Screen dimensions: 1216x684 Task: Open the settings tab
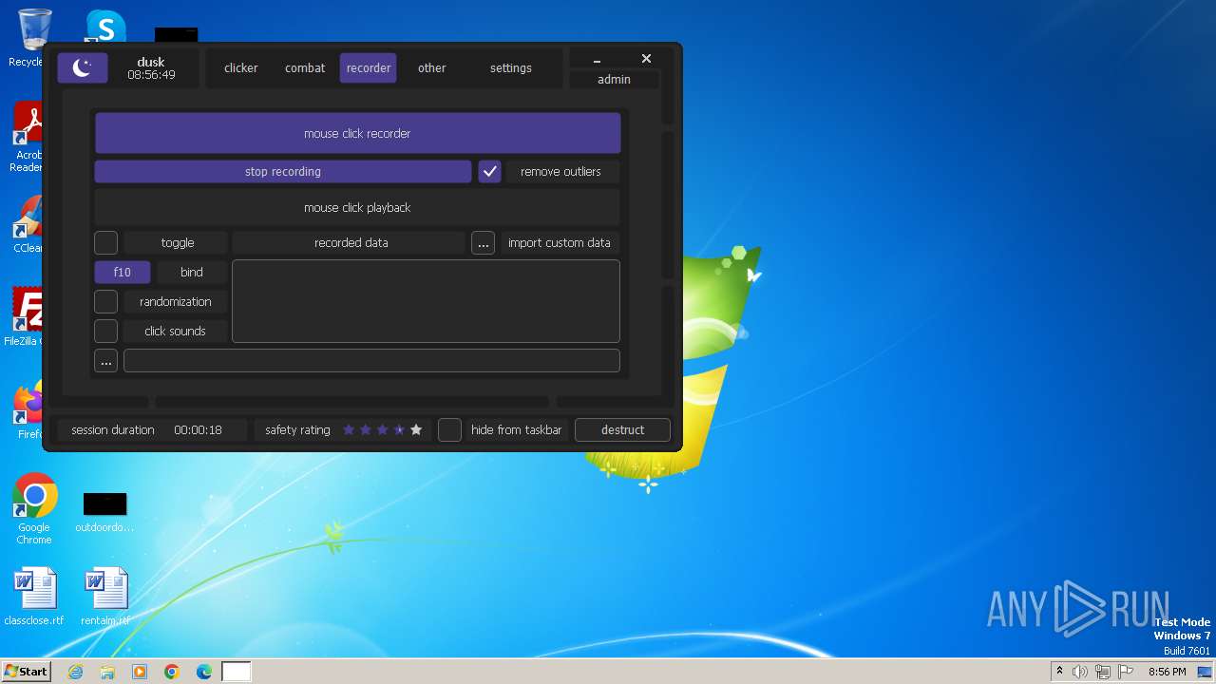(511, 68)
